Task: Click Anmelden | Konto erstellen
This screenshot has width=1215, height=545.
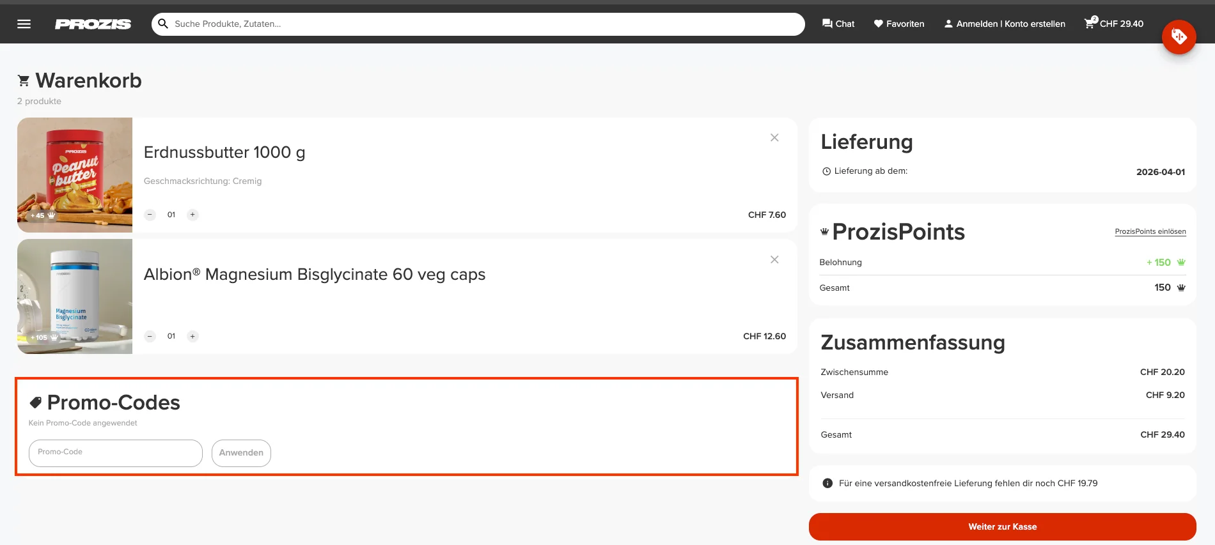Action: tap(1005, 24)
